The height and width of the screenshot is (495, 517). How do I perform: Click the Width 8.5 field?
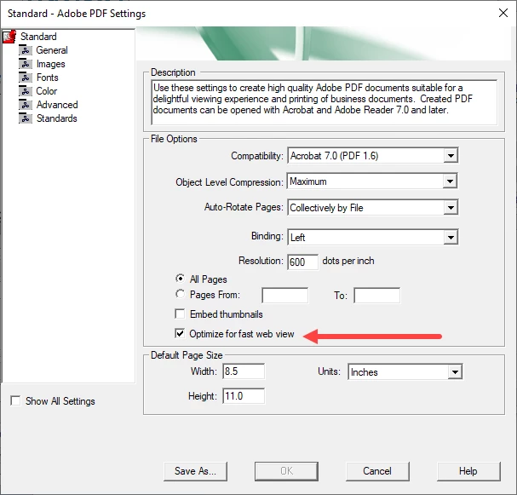tap(244, 371)
